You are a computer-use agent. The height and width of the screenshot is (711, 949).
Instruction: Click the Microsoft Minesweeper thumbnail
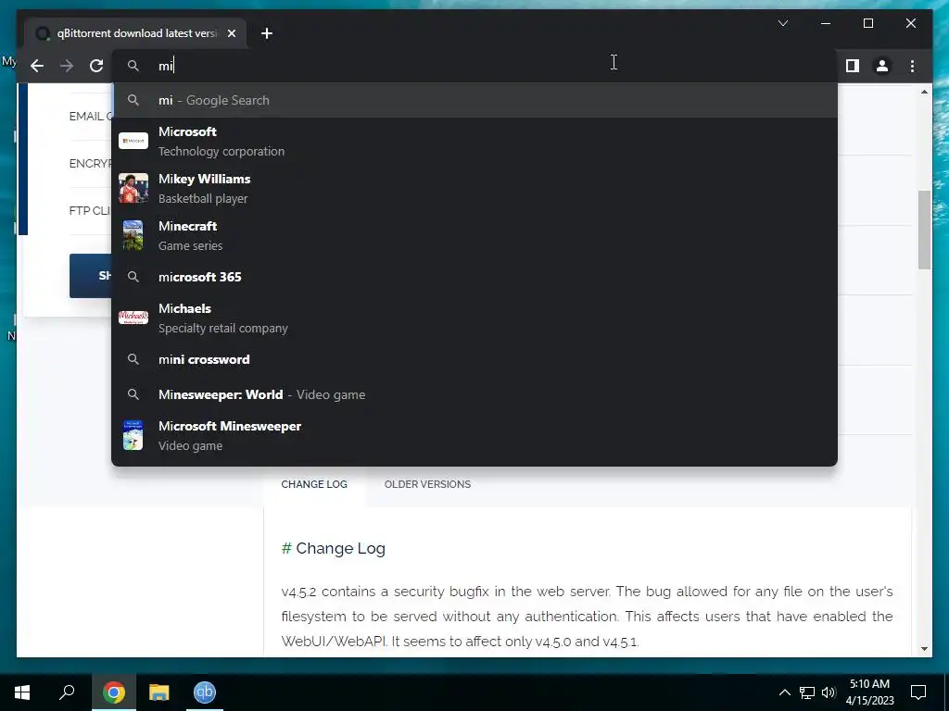[133, 435]
